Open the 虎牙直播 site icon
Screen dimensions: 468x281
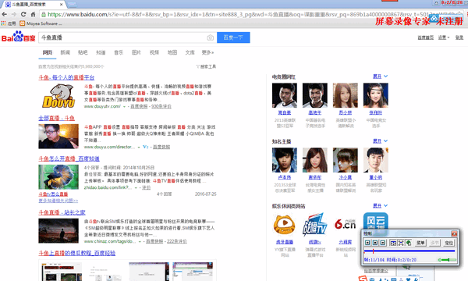tap(285, 225)
